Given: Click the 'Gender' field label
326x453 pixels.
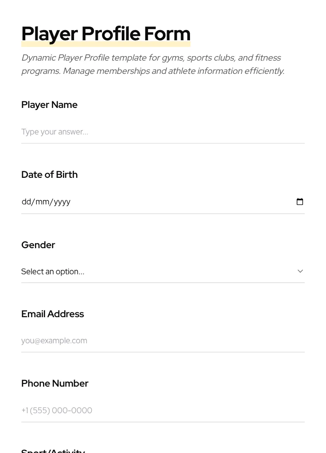Looking at the screenshot, I should tap(38, 245).
